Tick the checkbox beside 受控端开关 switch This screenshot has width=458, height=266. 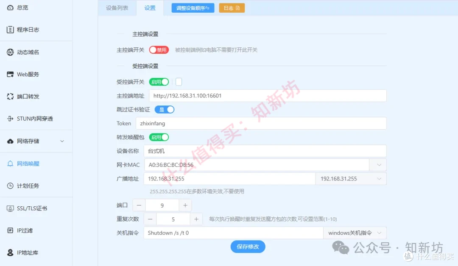pyautogui.click(x=179, y=82)
